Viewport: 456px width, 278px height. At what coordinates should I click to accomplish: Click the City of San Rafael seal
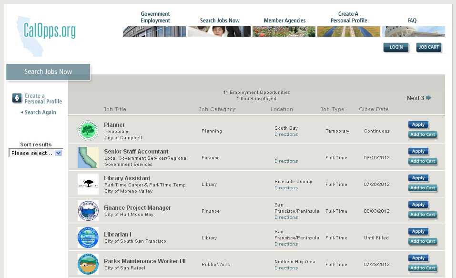[88, 264]
